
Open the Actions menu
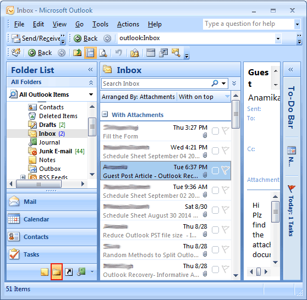[128, 24]
